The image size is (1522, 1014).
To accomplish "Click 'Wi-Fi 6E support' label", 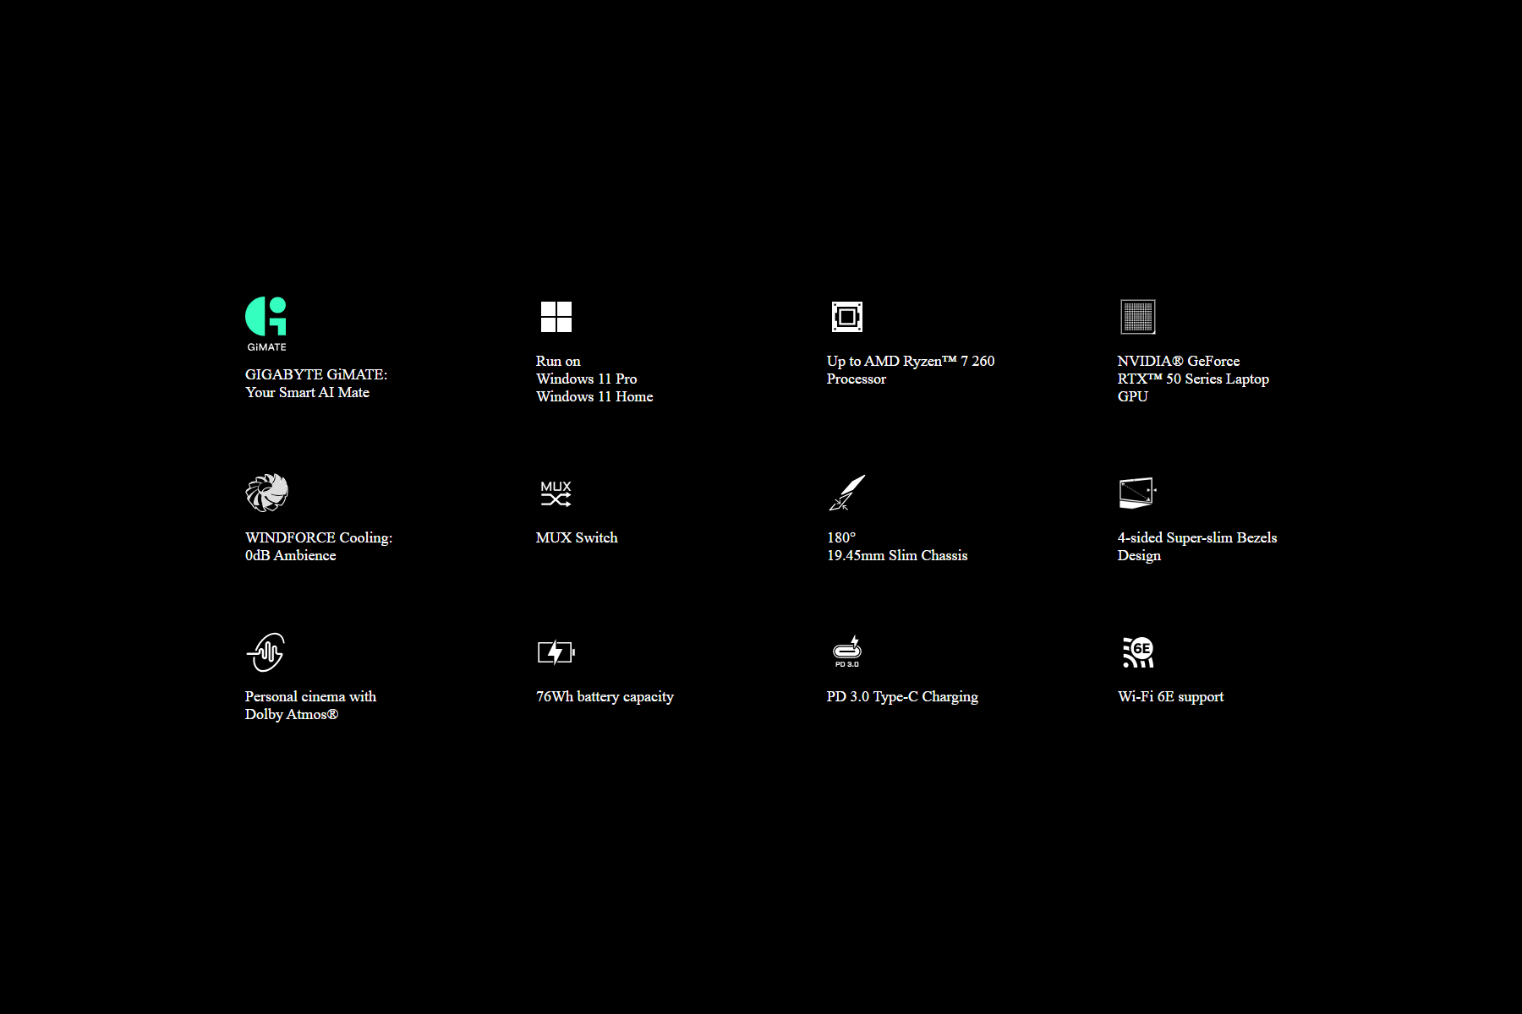I will 1171,697.
